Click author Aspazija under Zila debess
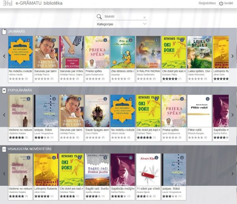This screenshot has height=204, width=237. coord(115,74)
